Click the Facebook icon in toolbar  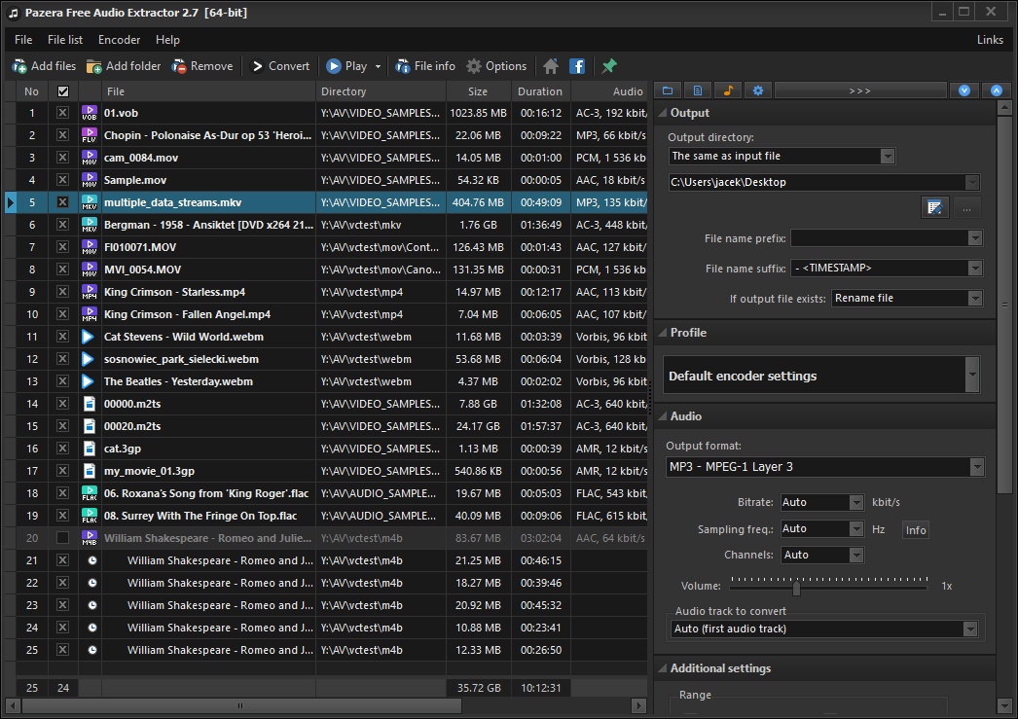tap(577, 66)
